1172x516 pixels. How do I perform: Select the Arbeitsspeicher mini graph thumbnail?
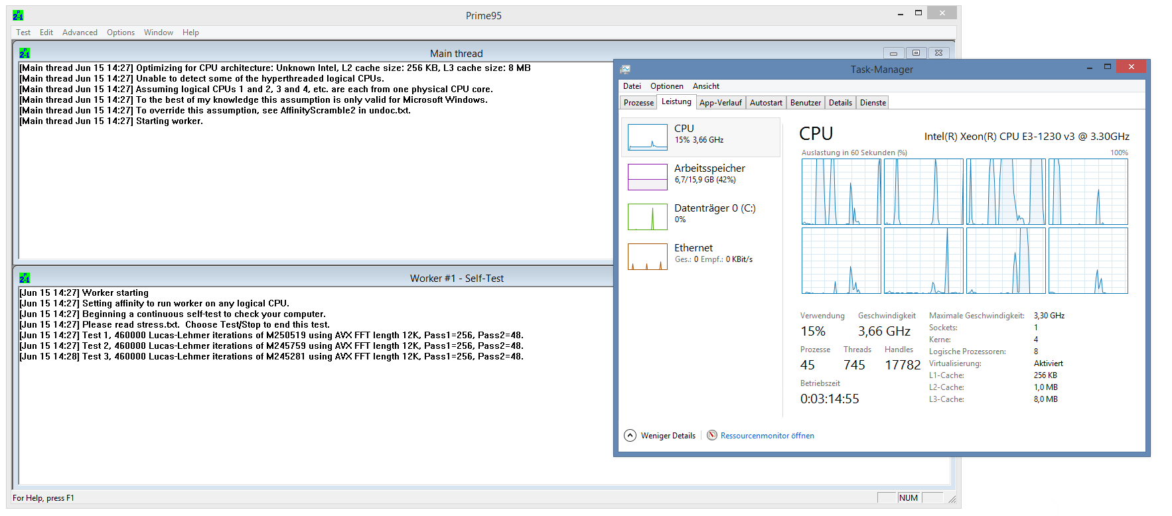(648, 177)
